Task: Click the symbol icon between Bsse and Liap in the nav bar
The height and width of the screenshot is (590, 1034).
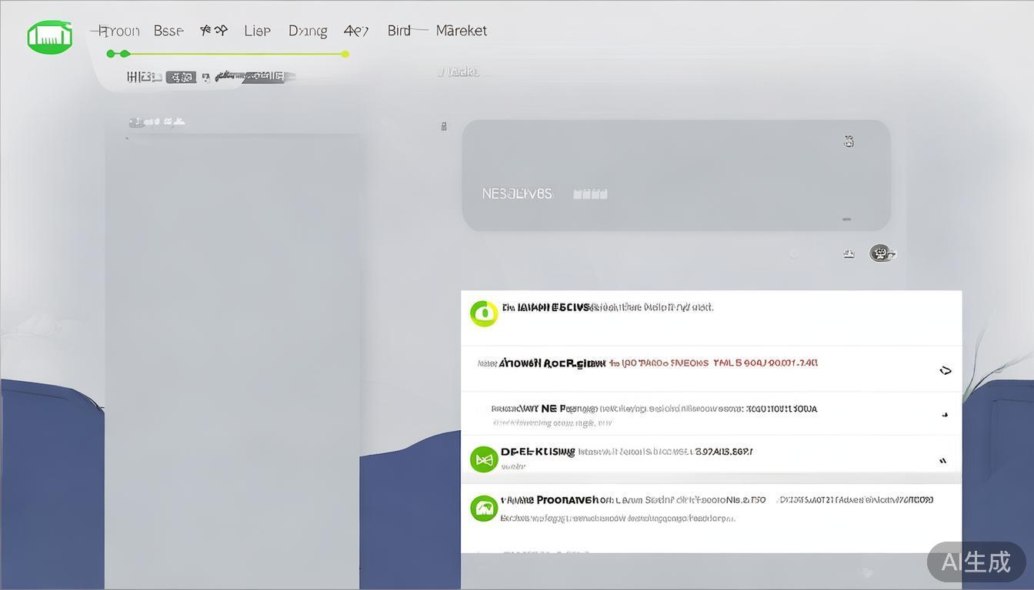Action: click(213, 31)
